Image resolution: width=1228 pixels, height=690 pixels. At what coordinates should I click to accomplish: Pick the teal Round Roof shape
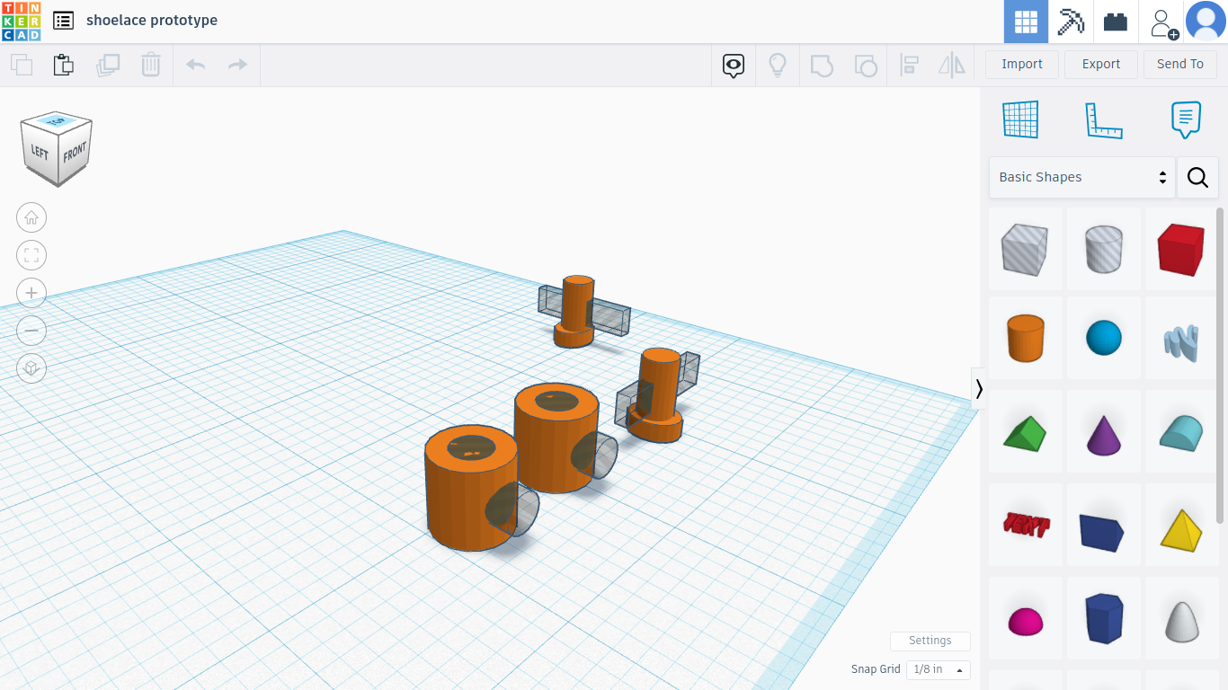pyautogui.click(x=1181, y=432)
